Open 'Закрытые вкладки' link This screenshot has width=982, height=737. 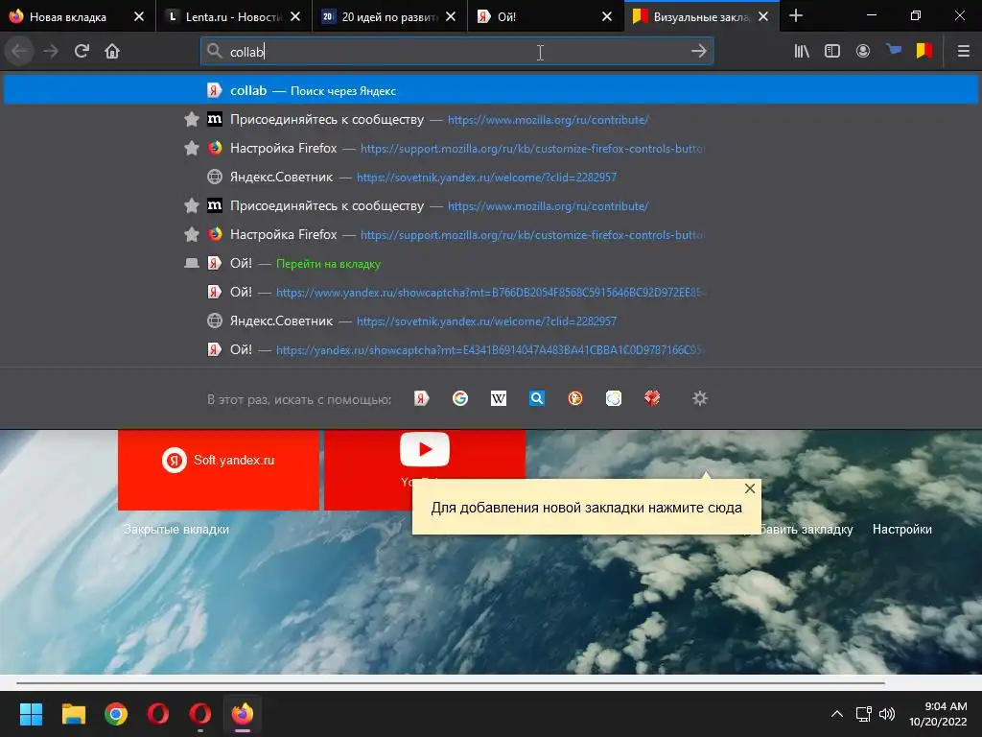pos(176,529)
